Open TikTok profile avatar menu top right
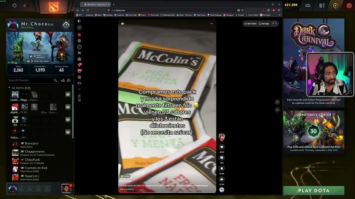Screen dimensions: 355x199 tap(275, 23)
